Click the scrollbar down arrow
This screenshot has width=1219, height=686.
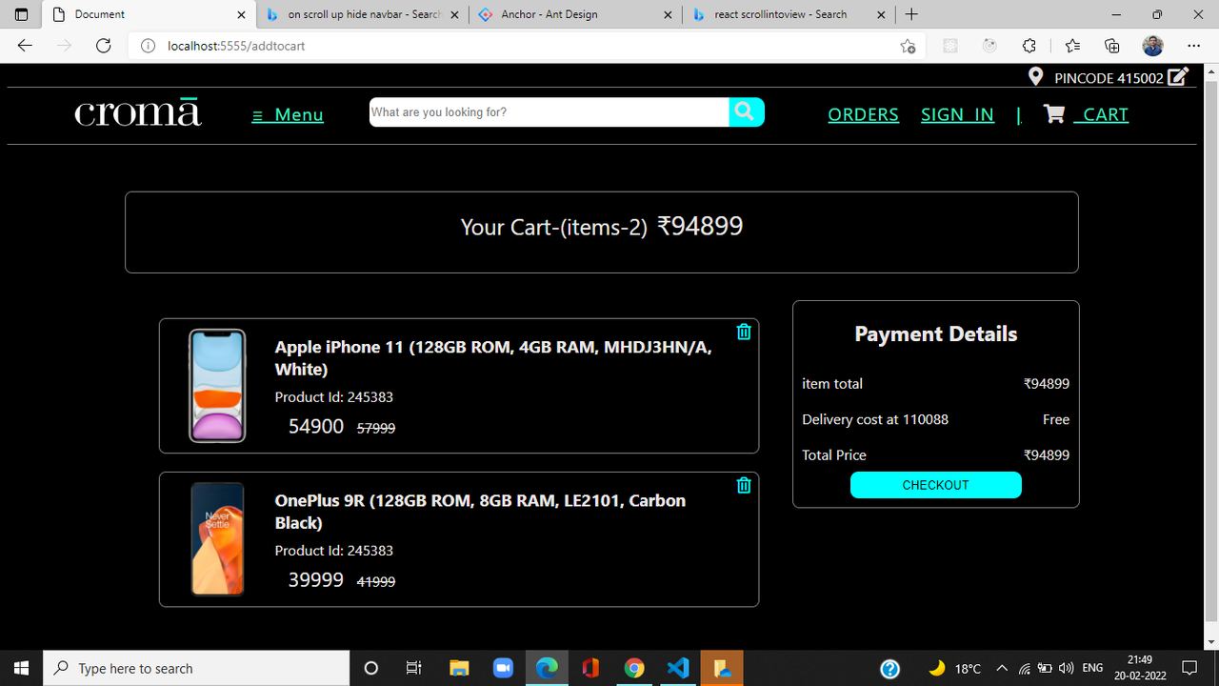tap(1211, 643)
